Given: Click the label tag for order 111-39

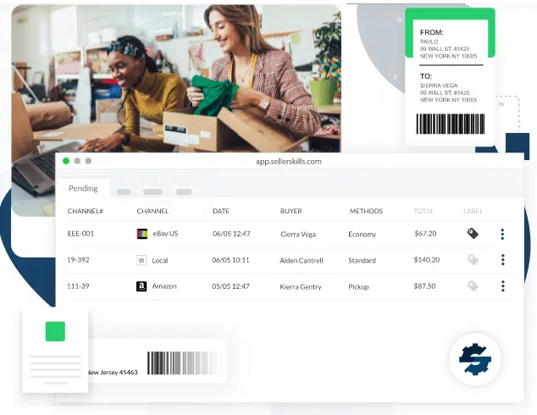Looking at the screenshot, I should 473,286.
